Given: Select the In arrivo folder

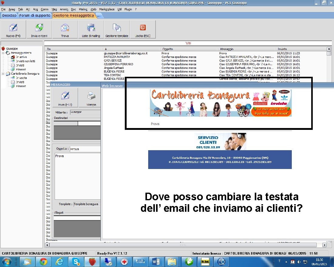Looking at the screenshot, I should [x=21, y=57].
